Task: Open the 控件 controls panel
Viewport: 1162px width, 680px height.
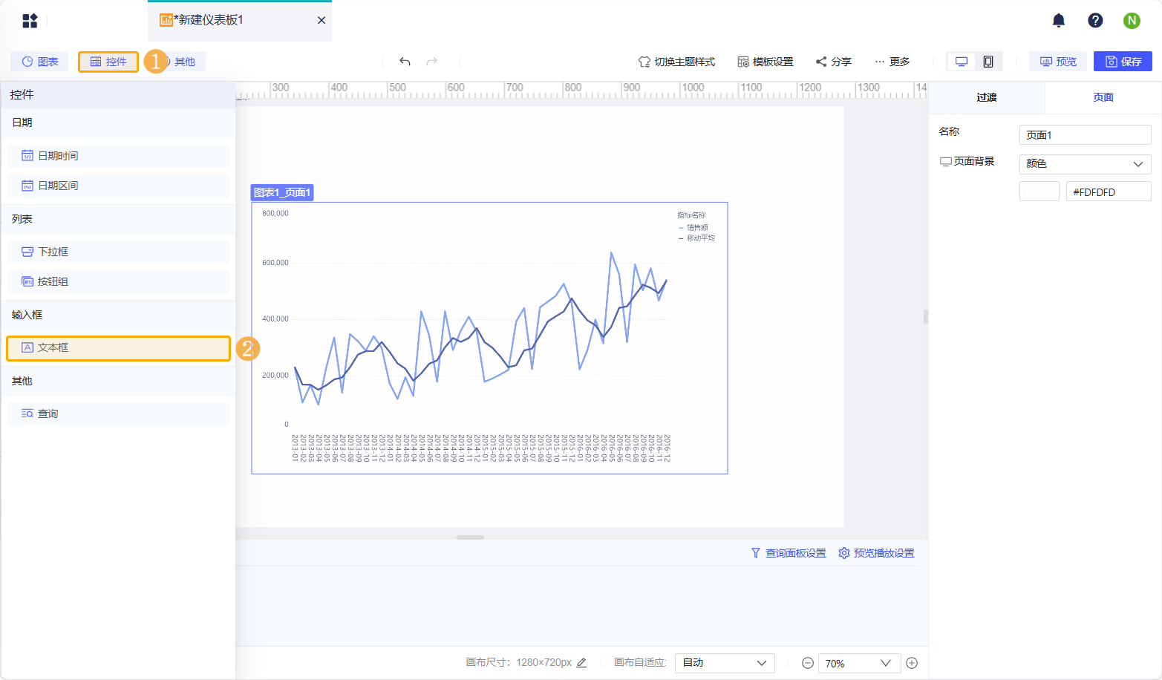Action: click(x=108, y=62)
